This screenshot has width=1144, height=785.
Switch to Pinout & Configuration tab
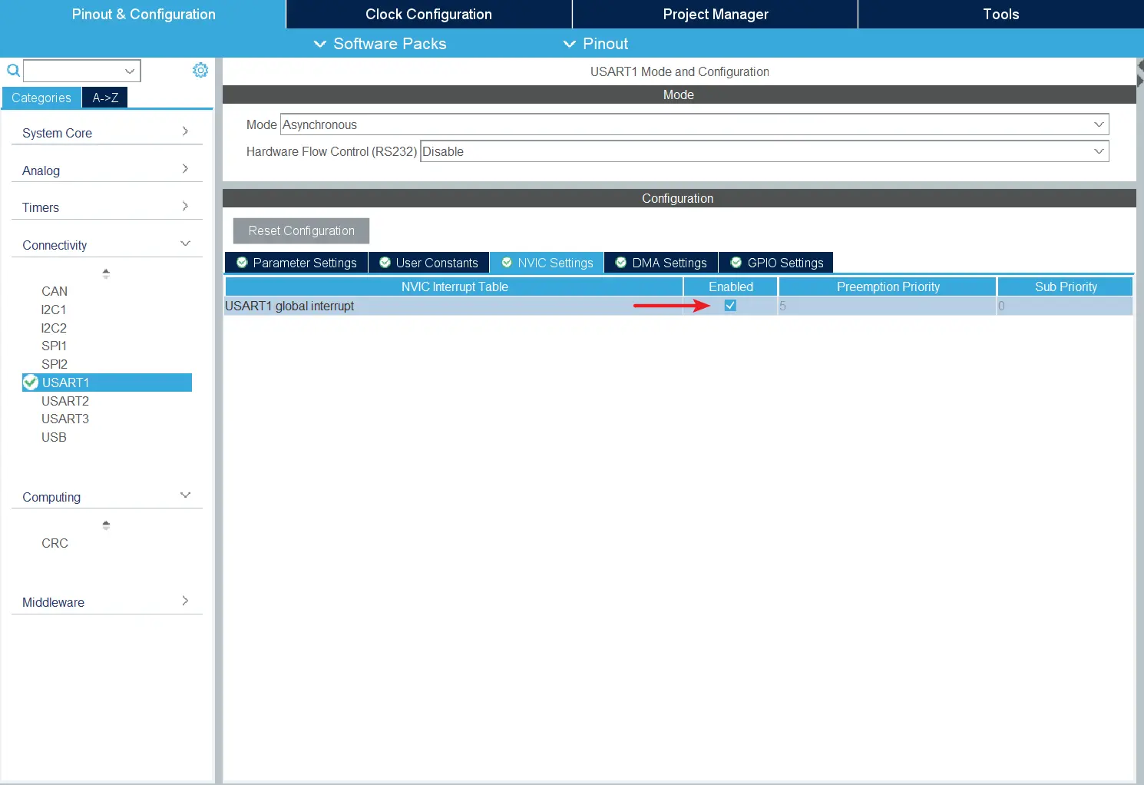tap(143, 14)
